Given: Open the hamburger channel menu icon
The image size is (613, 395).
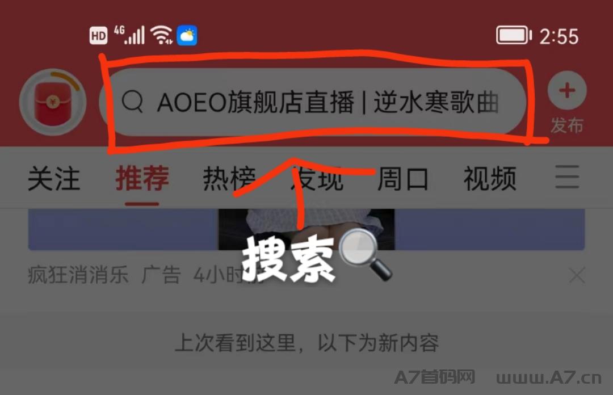Looking at the screenshot, I should [x=567, y=177].
